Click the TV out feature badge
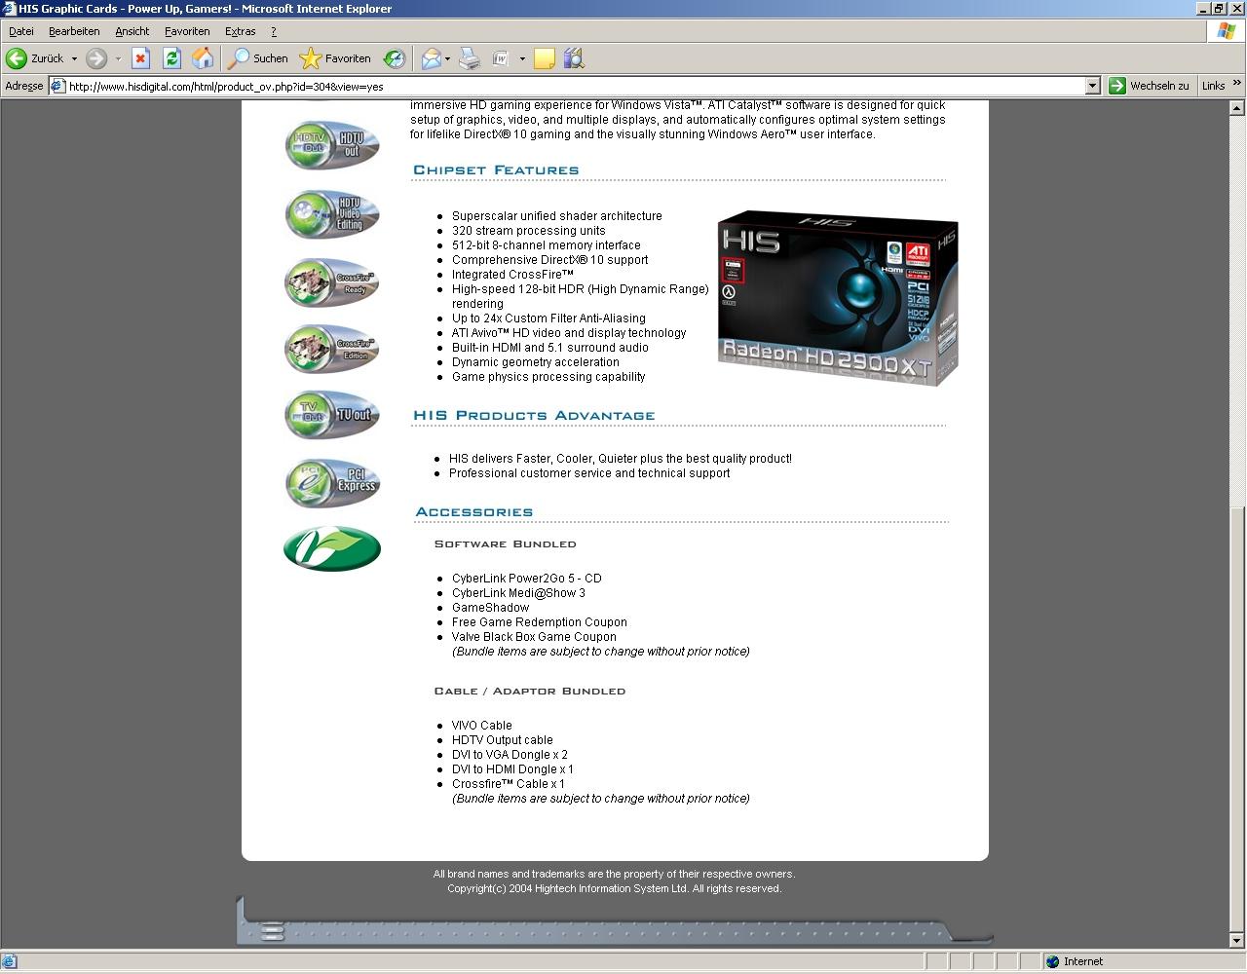 click(x=332, y=414)
